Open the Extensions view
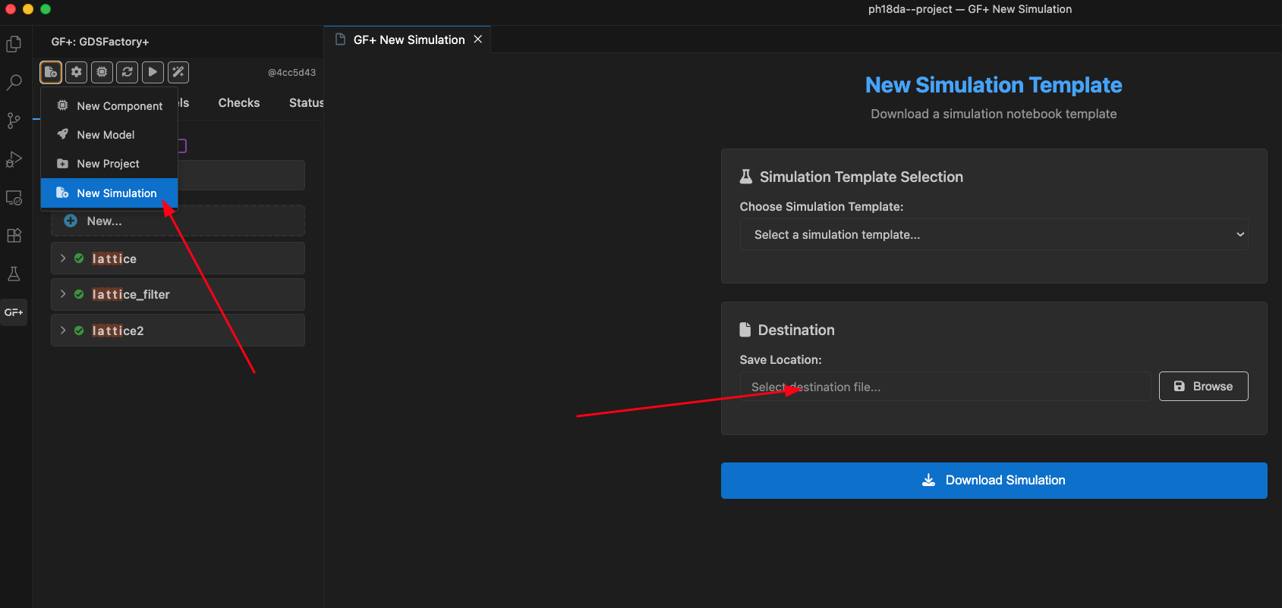The width and height of the screenshot is (1282, 608). (x=14, y=236)
